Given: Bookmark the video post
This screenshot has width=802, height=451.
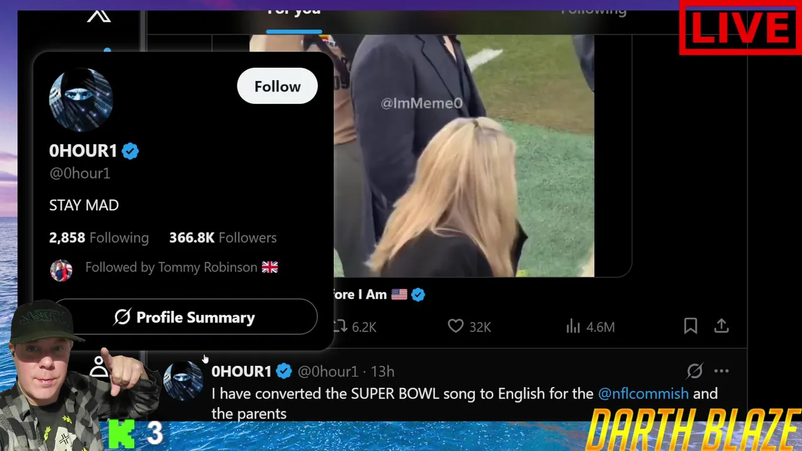Looking at the screenshot, I should click(690, 326).
